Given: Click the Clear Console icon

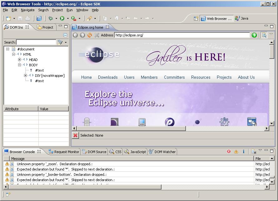Looking at the screenshot, I should pyautogui.click(x=254, y=152).
